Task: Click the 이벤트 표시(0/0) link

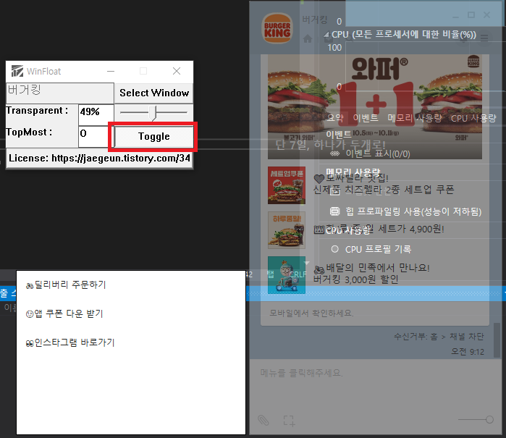Action: tap(378, 153)
